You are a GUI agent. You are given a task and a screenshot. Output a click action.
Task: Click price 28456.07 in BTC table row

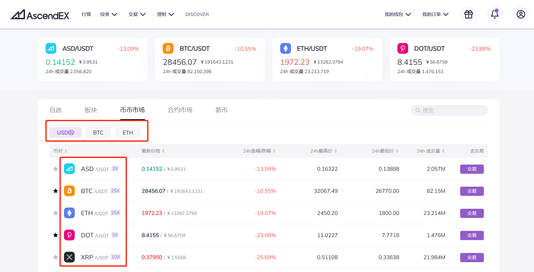click(153, 191)
